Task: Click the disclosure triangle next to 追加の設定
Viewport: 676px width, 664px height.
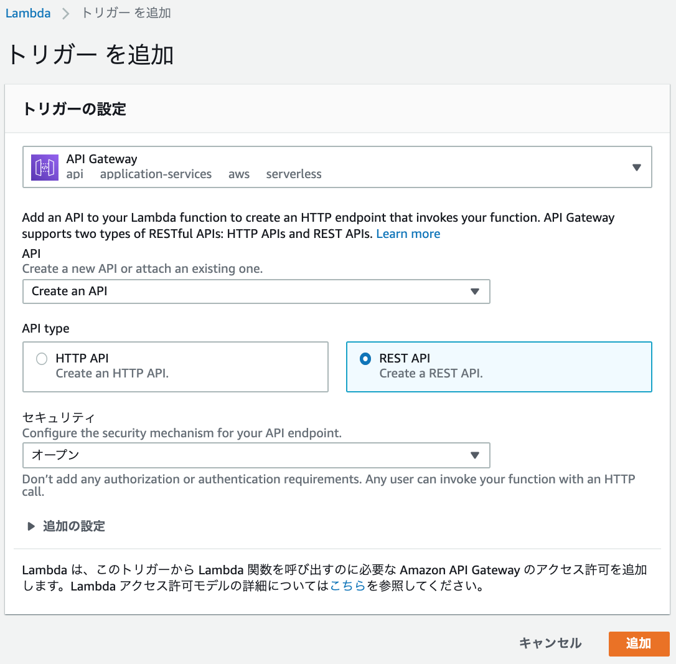Action: coord(30,526)
